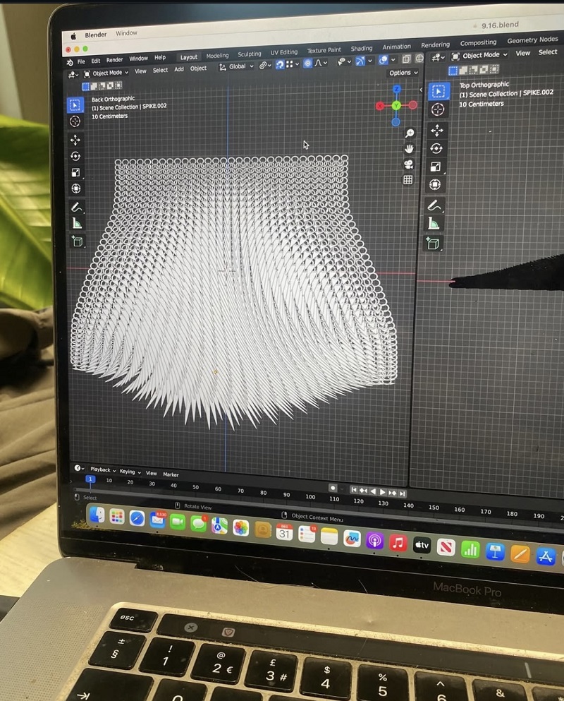This screenshot has width=564, height=701.
Task: Open the overlays options dropdown arrow
Action: pos(393,59)
